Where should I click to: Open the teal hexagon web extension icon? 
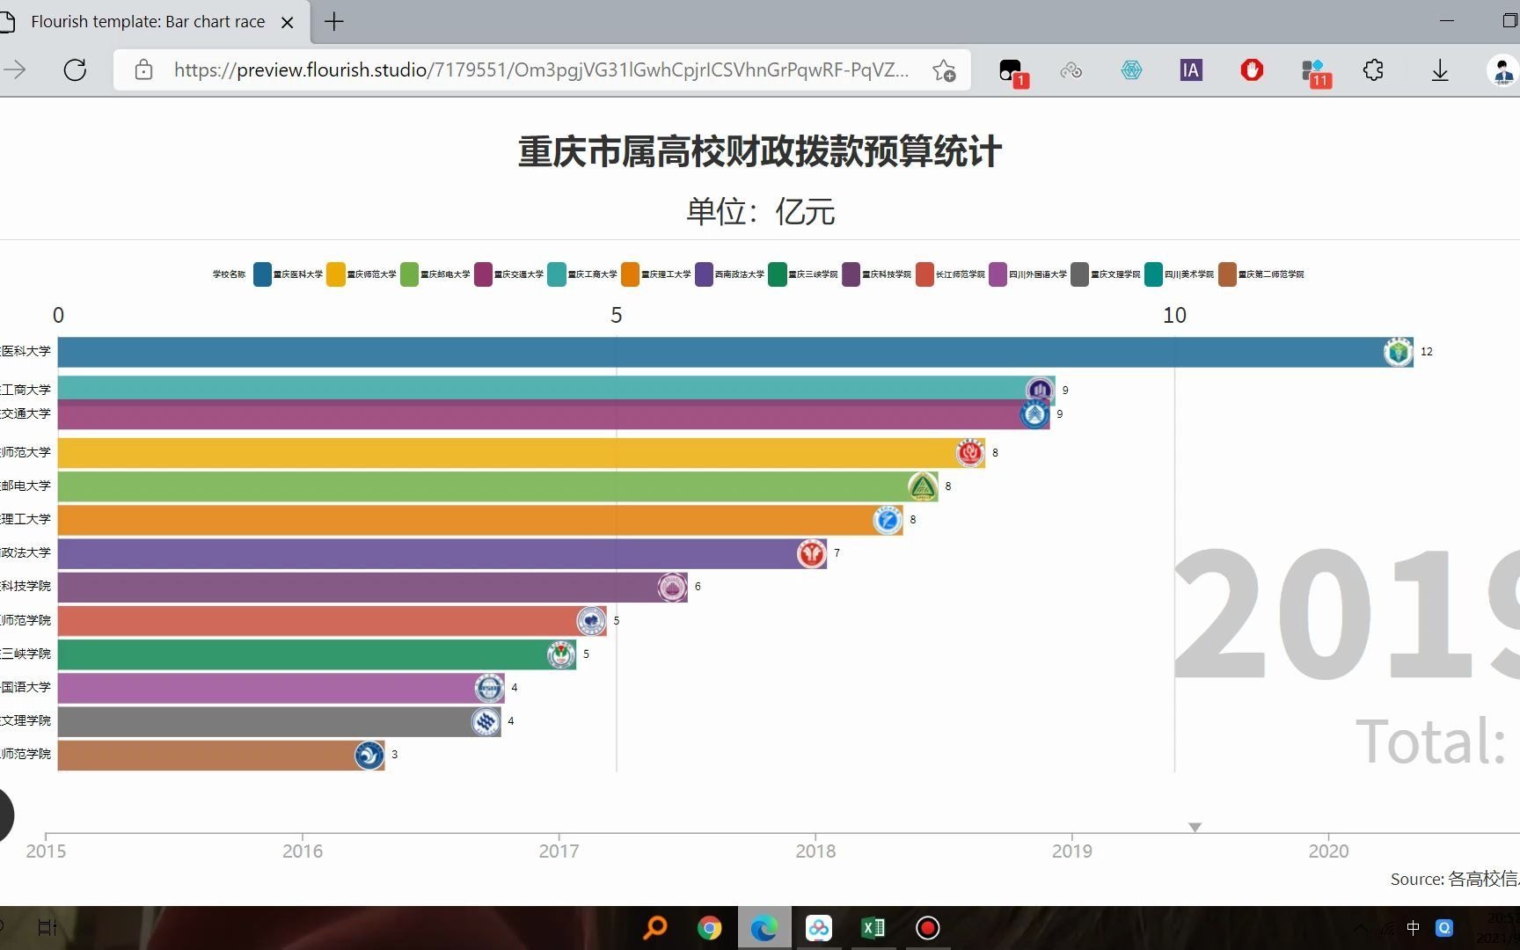(1131, 69)
